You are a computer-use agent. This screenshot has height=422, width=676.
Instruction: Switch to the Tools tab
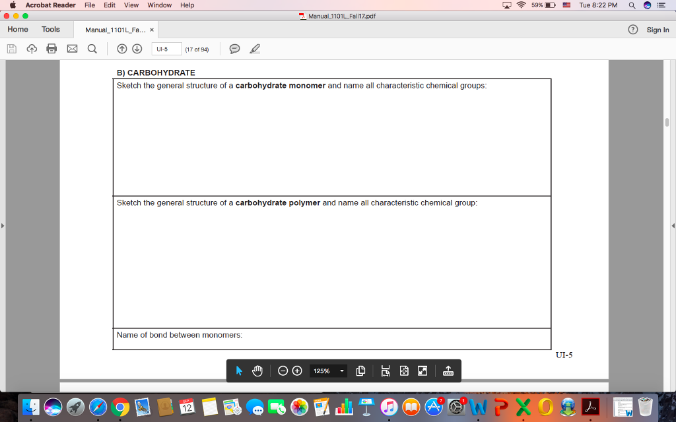pos(50,29)
